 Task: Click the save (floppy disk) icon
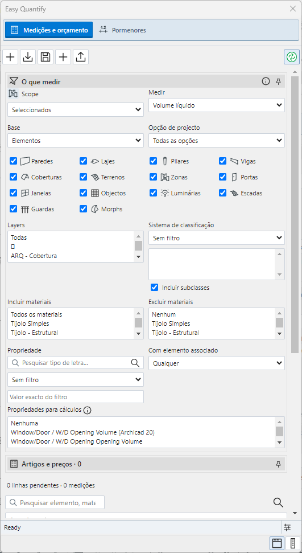coord(45,57)
